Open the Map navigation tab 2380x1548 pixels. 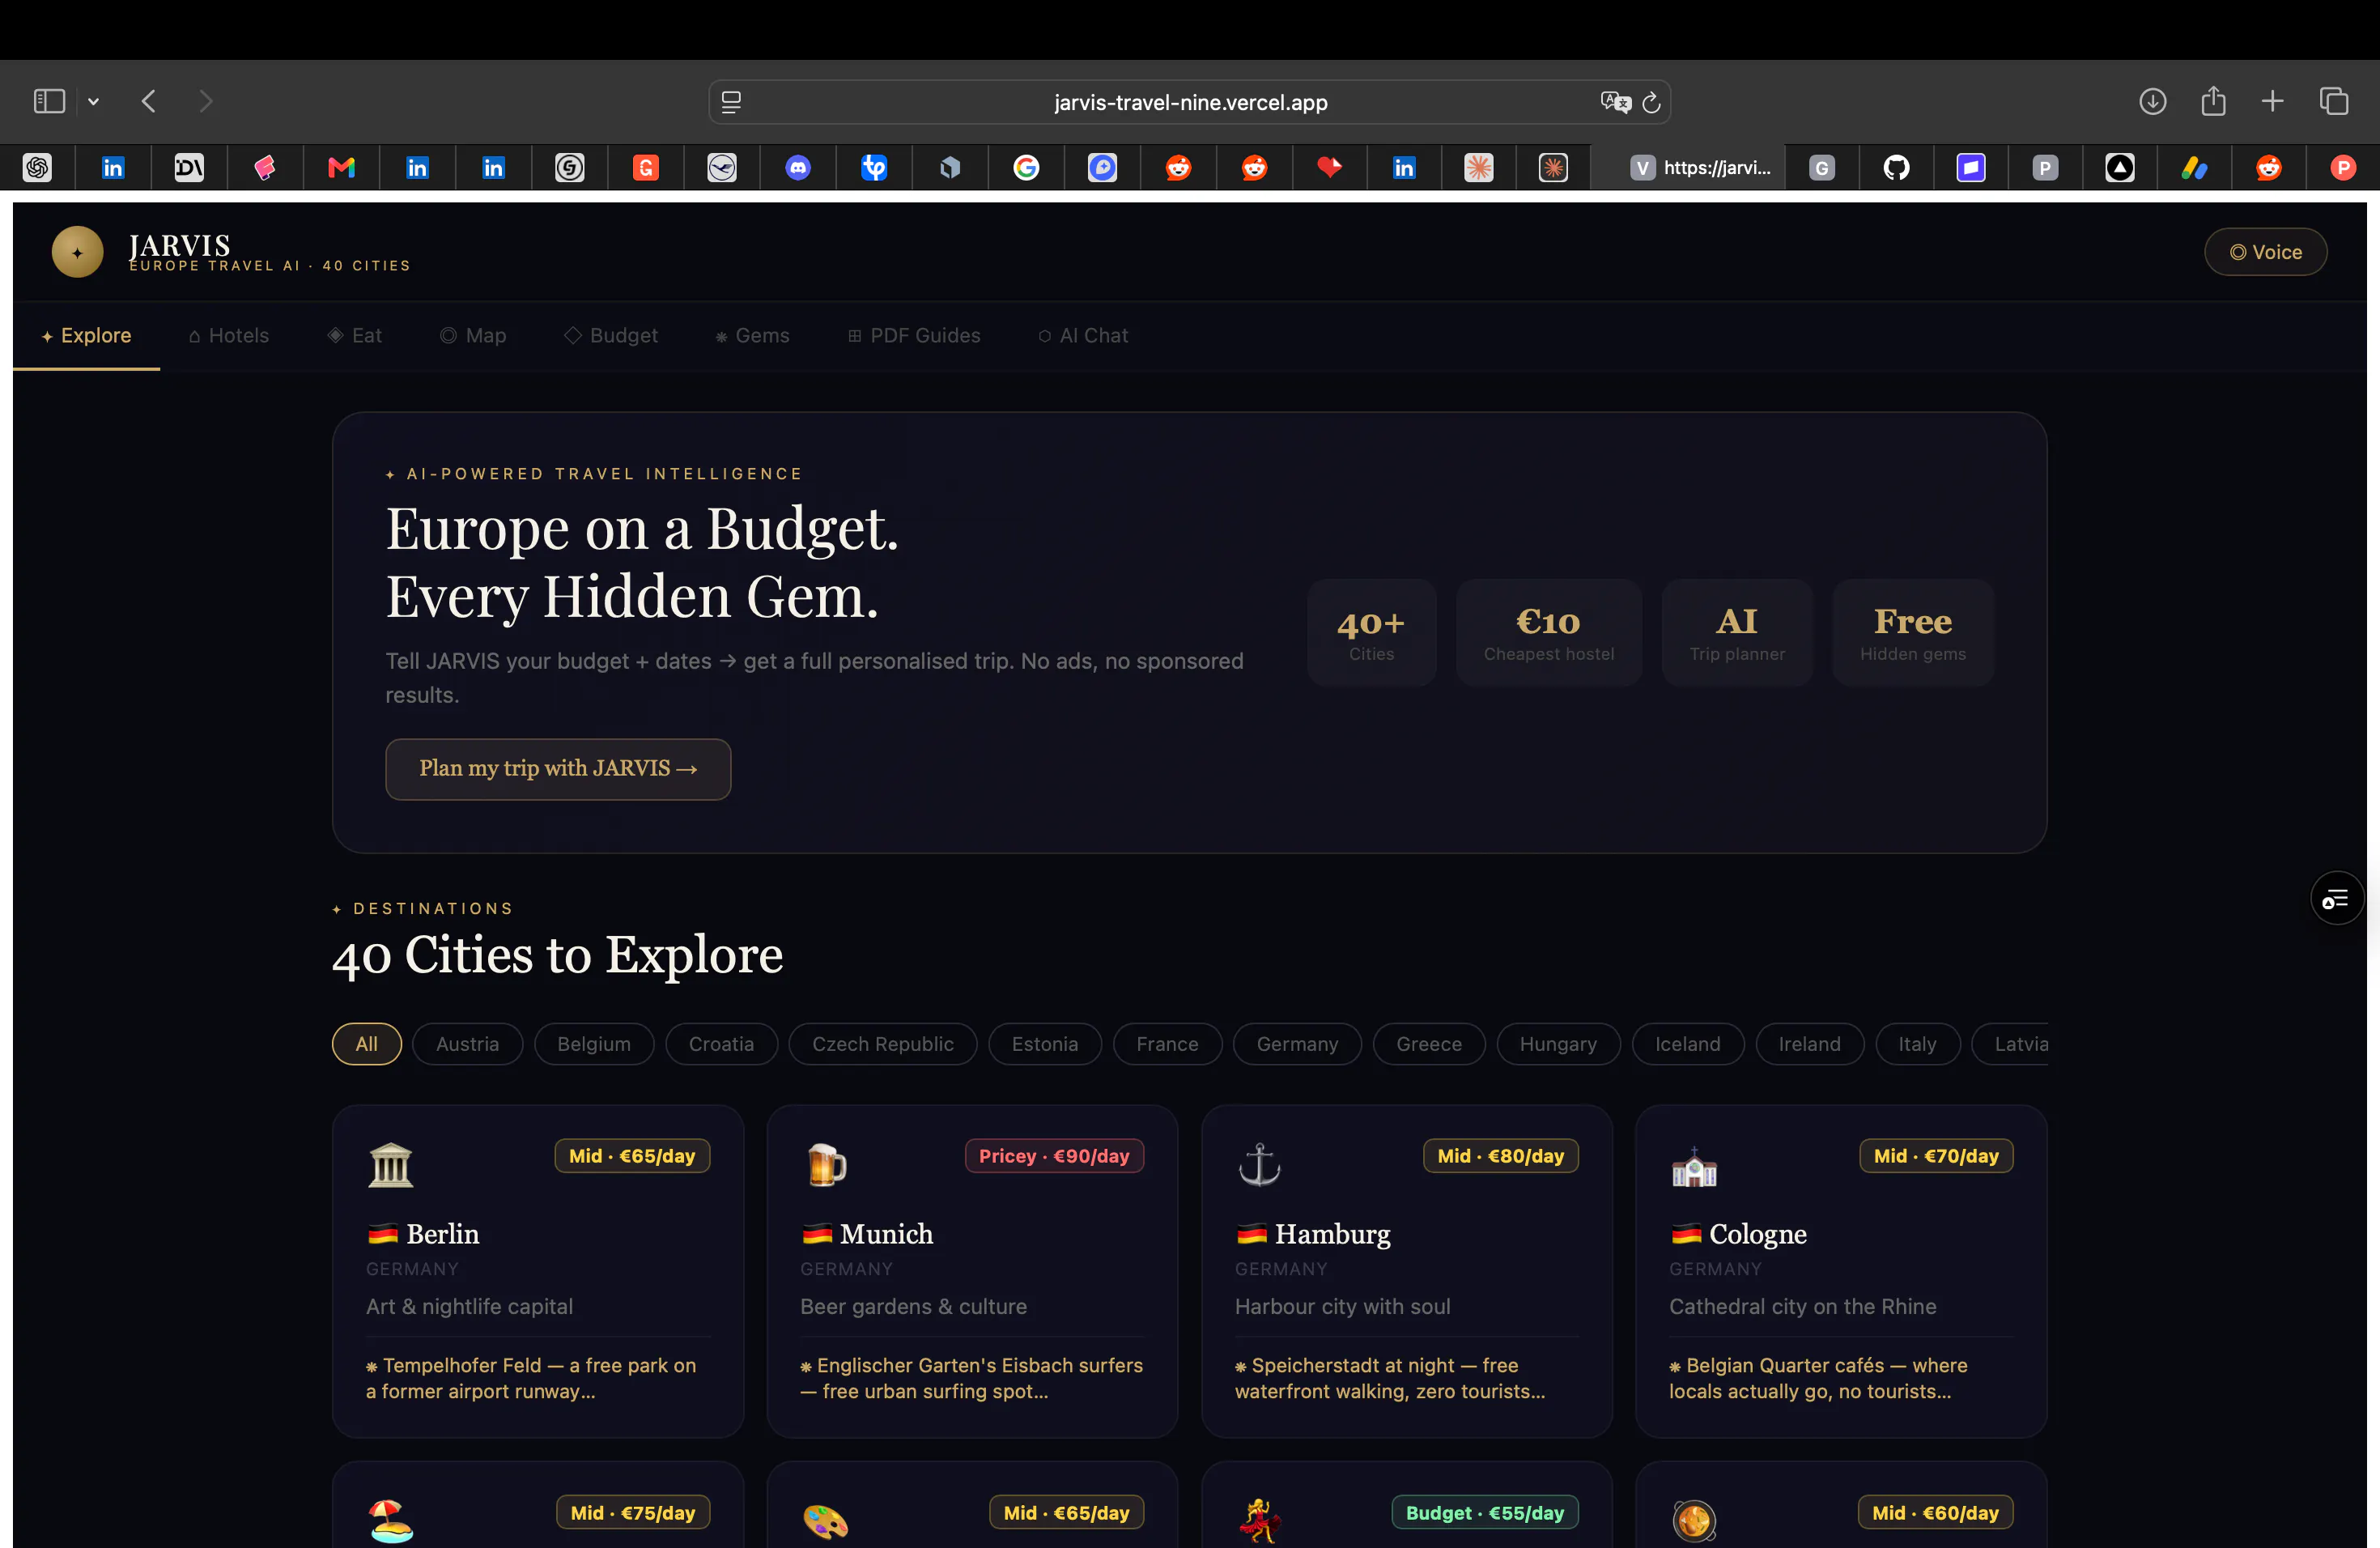pos(473,335)
